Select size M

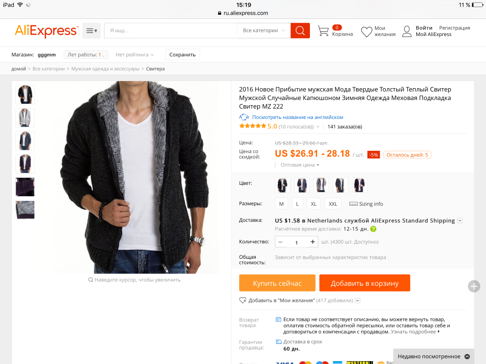(x=281, y=204)
